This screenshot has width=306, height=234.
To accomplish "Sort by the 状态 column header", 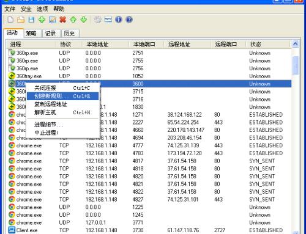I will point(267,44).
